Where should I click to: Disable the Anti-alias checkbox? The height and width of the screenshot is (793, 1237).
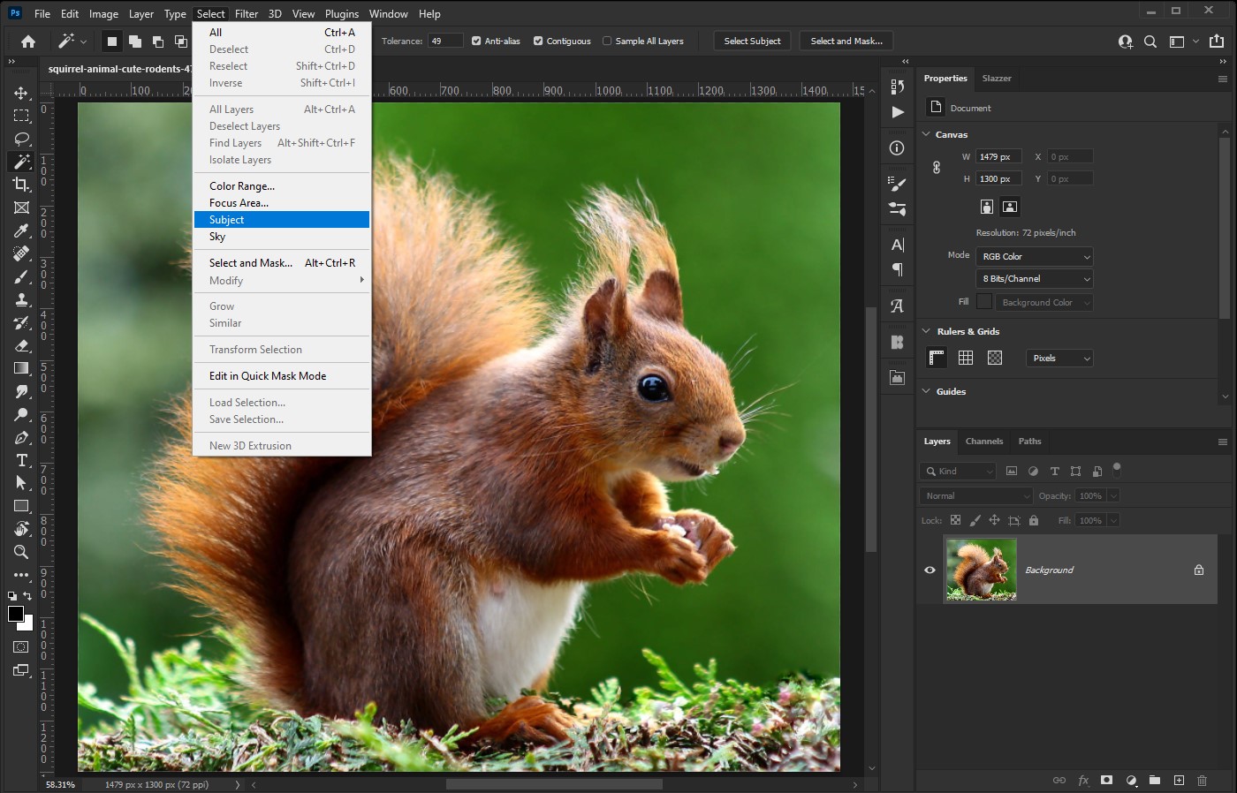476,42
